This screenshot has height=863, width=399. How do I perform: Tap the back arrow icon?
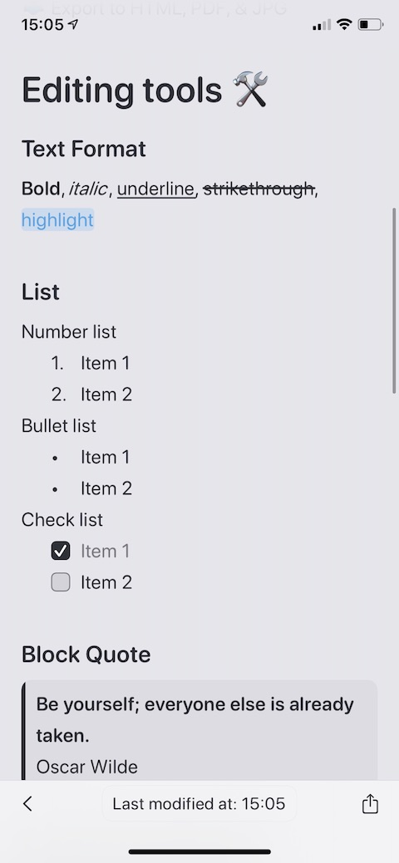pos(27,803)
